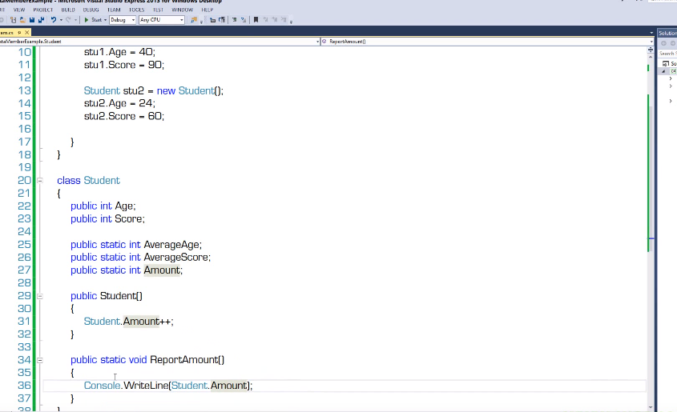Comment out the selected lines
The height and width of the screenshot is (412, 677).
coord(234,20)
